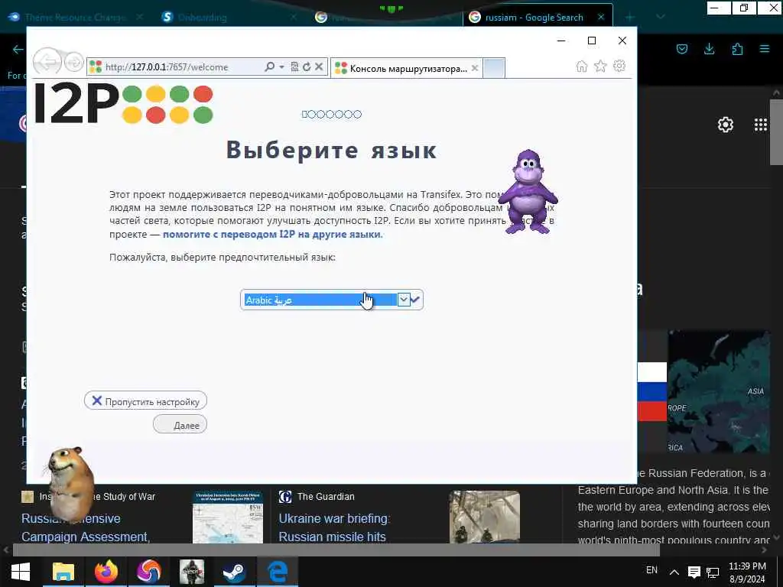Click the I2P logo
This screenshot has width=783, height=587.
click(x=124, y=103)
